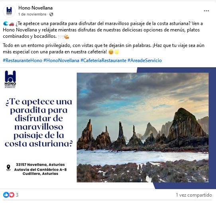
Task: View the reactions count of 3
Action: click(17, 195)
